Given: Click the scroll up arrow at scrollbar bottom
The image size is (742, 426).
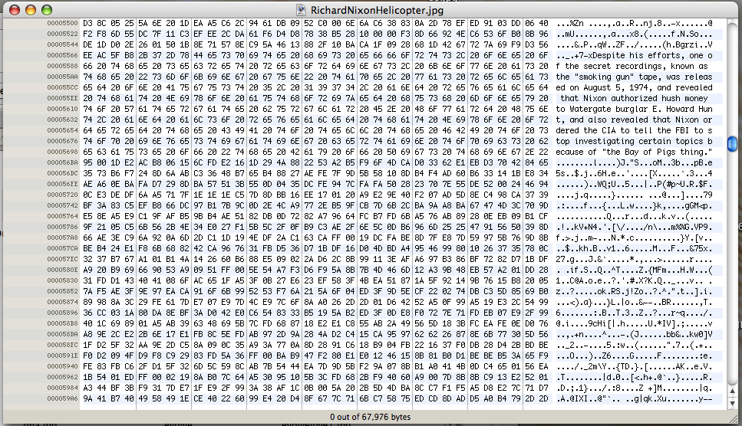Looking at the screenshot, I should pos(732,392).
